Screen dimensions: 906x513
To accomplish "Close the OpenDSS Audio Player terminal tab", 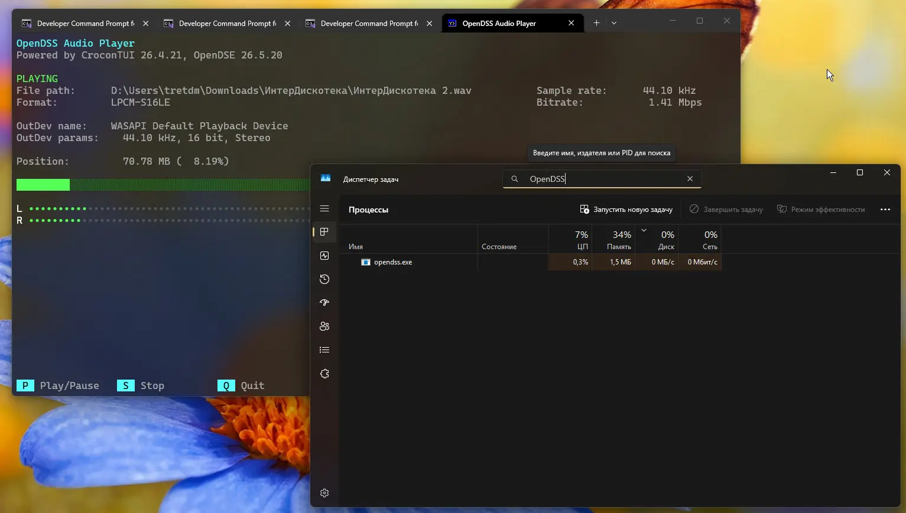I will 571,23.
